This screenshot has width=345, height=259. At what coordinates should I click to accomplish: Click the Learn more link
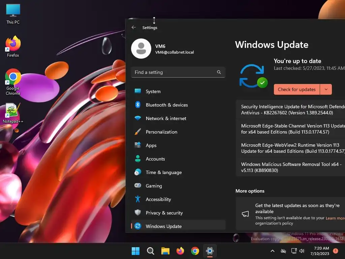[x=335, y=218]
